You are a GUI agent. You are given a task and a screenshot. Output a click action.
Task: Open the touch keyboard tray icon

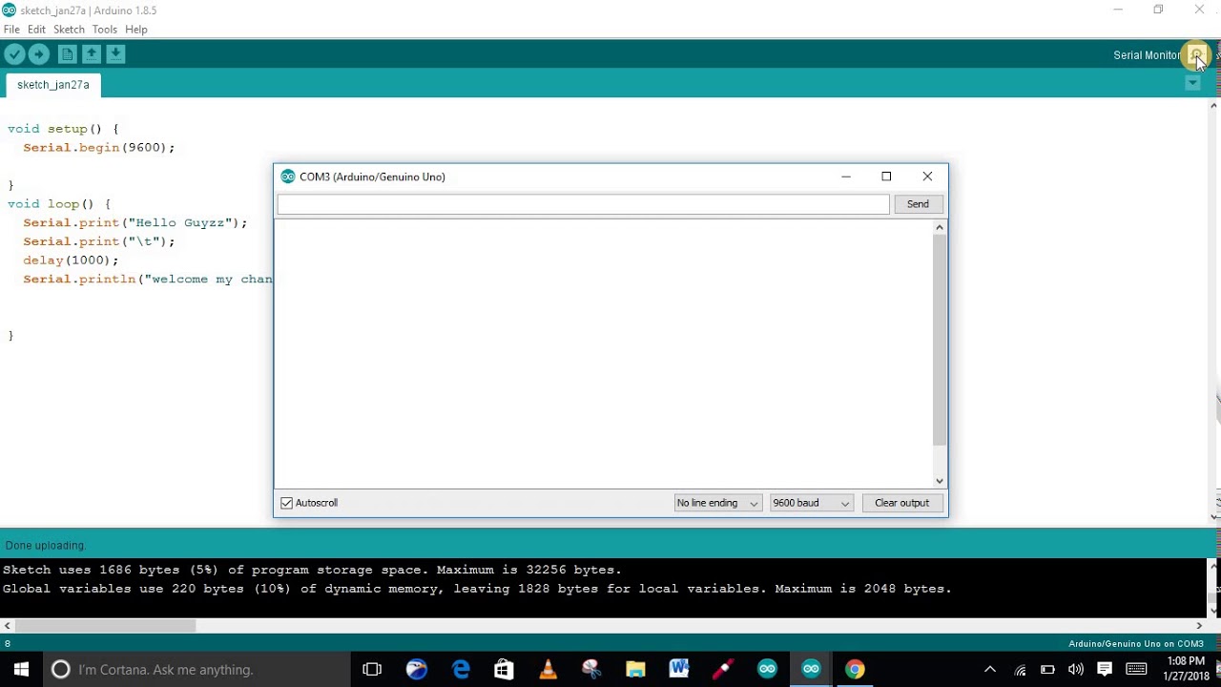coord(1136,669)
